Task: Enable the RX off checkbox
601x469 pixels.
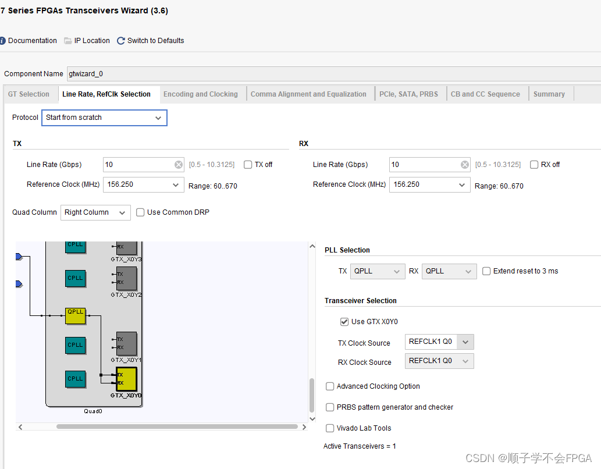Action: pos(534,165)
